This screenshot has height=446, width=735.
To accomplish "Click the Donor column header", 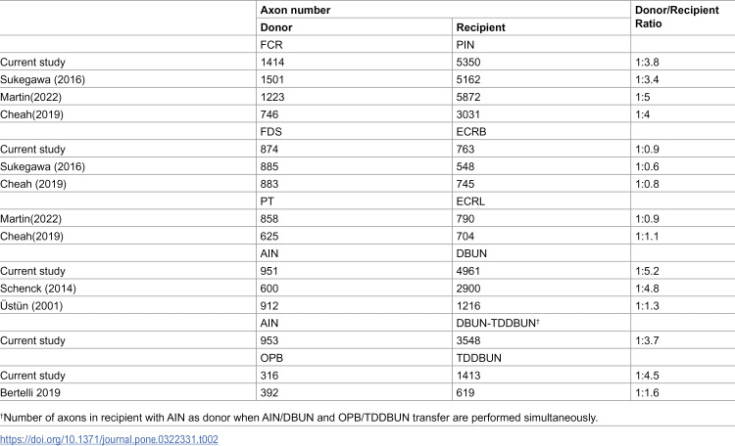I will [x=276, y=27].
